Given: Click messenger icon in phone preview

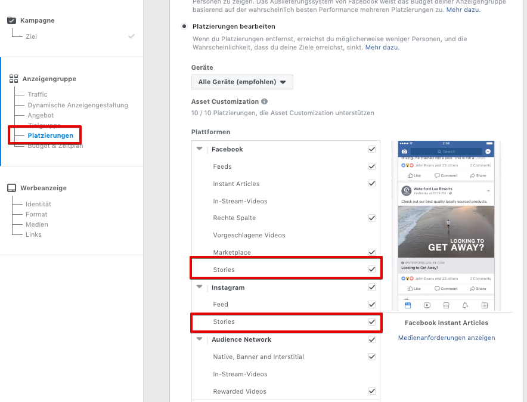Looking at the screenshot, I should (x=488, y=151).
